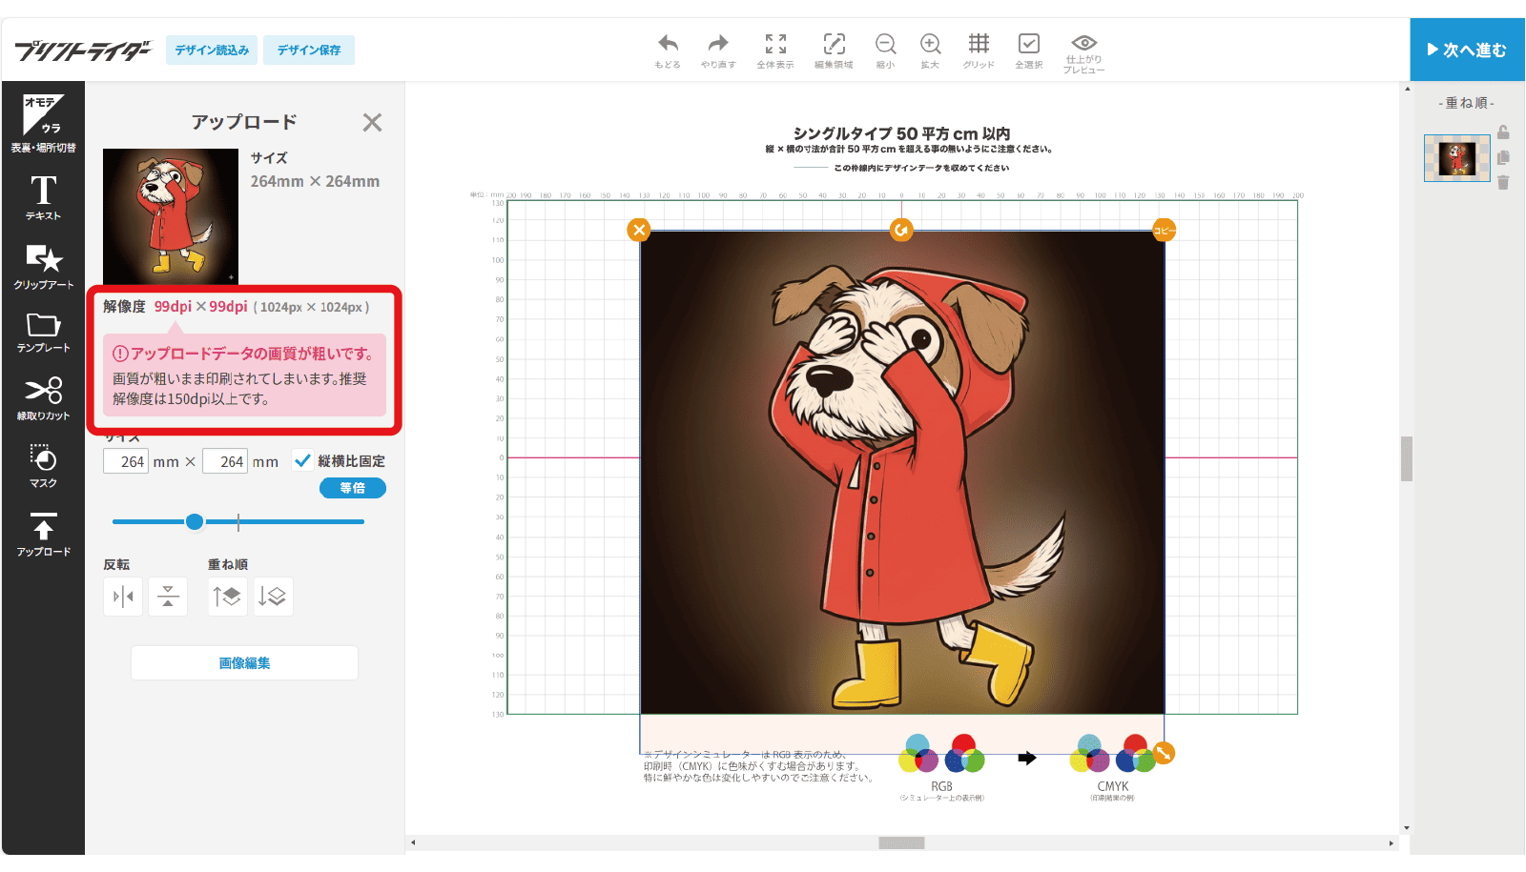
Task: Click the undo arrow in toolbar
Action: (668, 50)
